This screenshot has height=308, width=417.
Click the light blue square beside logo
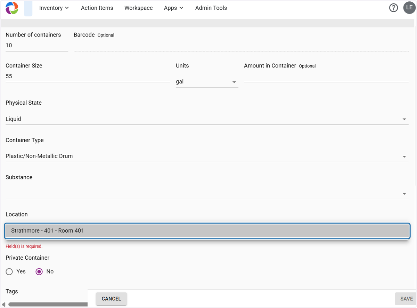pos(28,8)
